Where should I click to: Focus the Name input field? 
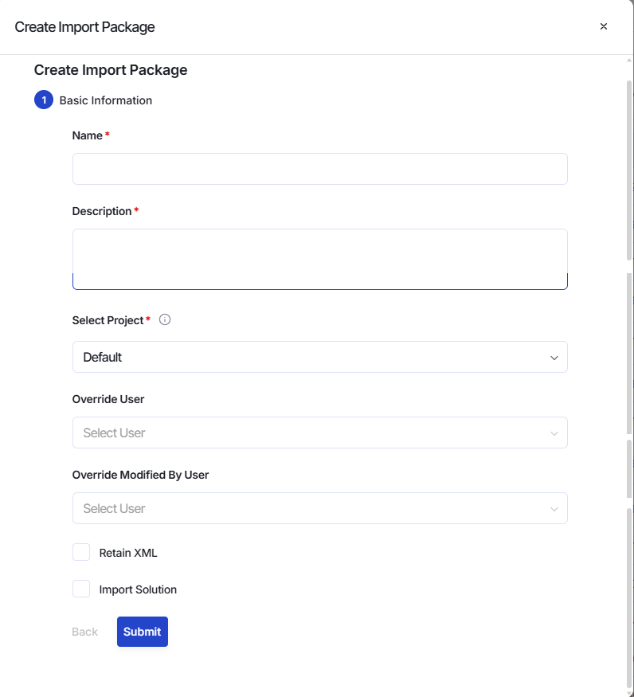(x=320, y=169)
